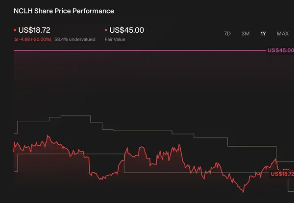Click pink US$45.00 tag at line end
This screenshot has width=294, height=203.
(281, 50)
